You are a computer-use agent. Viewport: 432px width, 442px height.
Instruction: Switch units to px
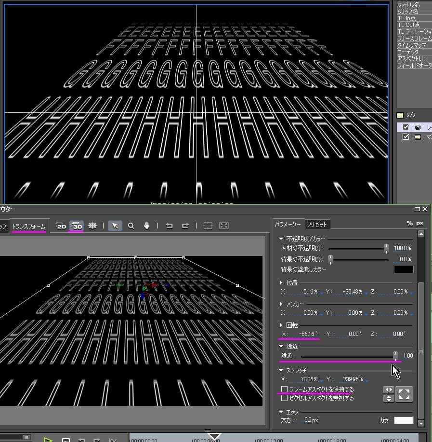[x=419, y=224]
